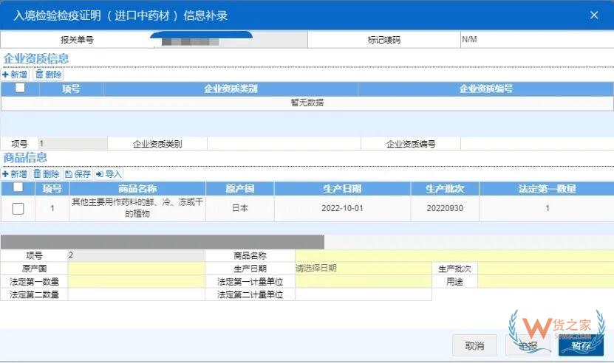Check the row checkbox for 项号 1

18,209
